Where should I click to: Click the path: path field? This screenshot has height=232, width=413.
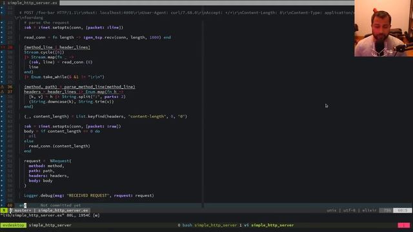pyautogui.click(x=41, y=171)
